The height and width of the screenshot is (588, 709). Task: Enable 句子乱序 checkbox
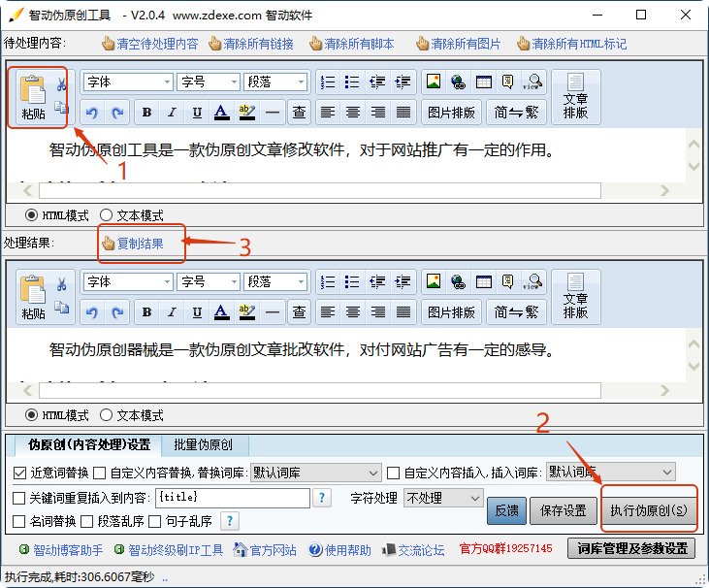(155, 521)
